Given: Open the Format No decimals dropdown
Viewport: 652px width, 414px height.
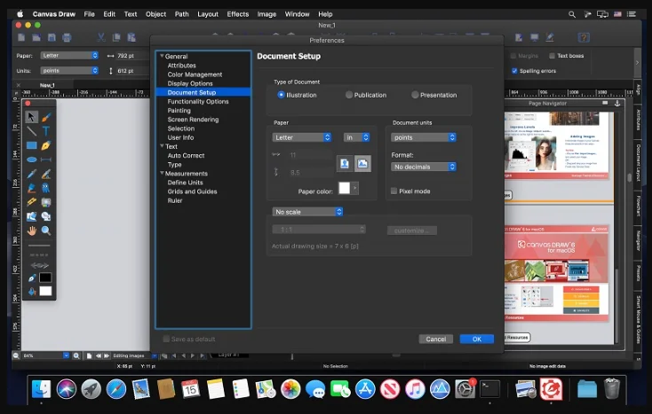Looking at the screenshot, I should tap(424, 167).
